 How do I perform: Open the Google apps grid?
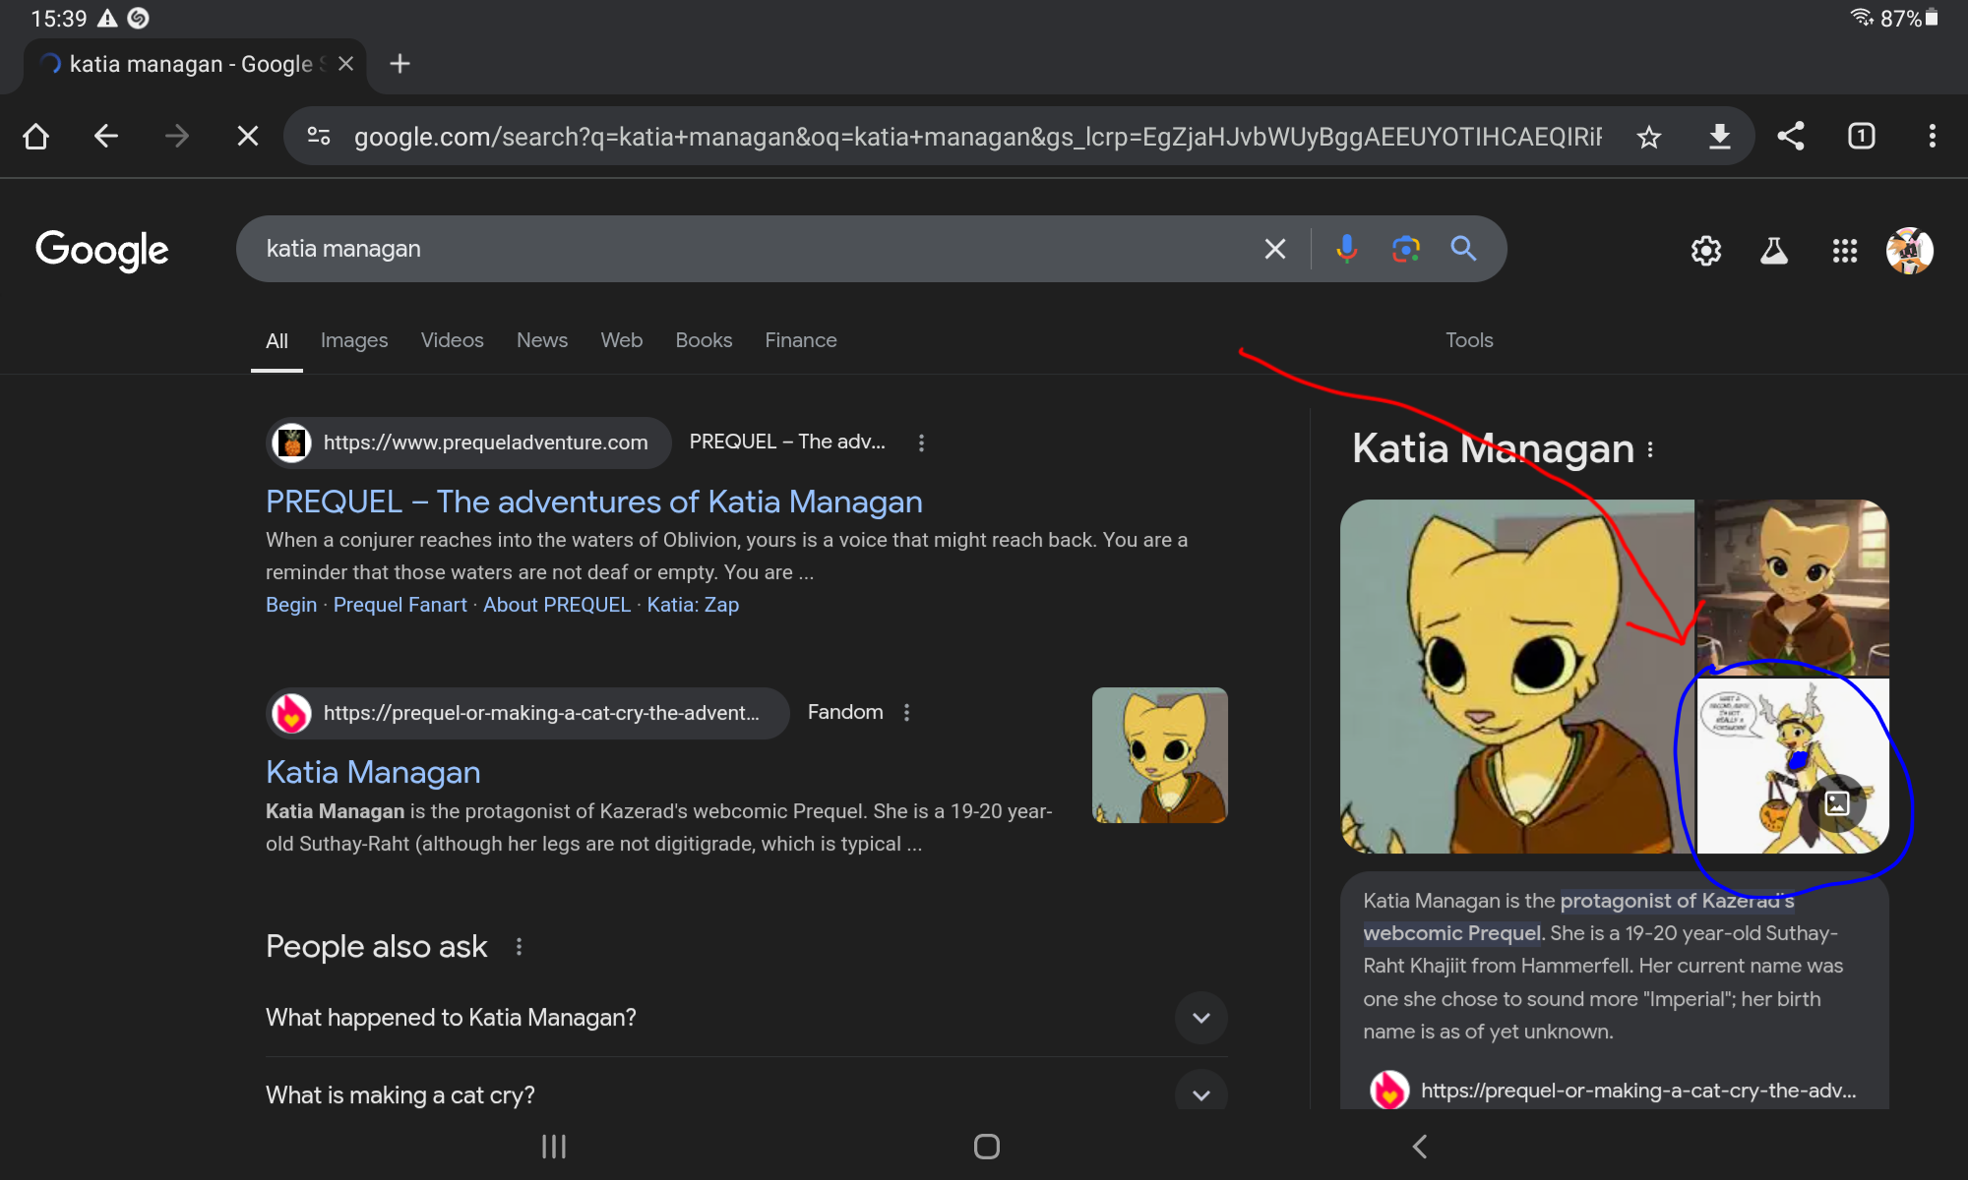tap(1845, 251)
